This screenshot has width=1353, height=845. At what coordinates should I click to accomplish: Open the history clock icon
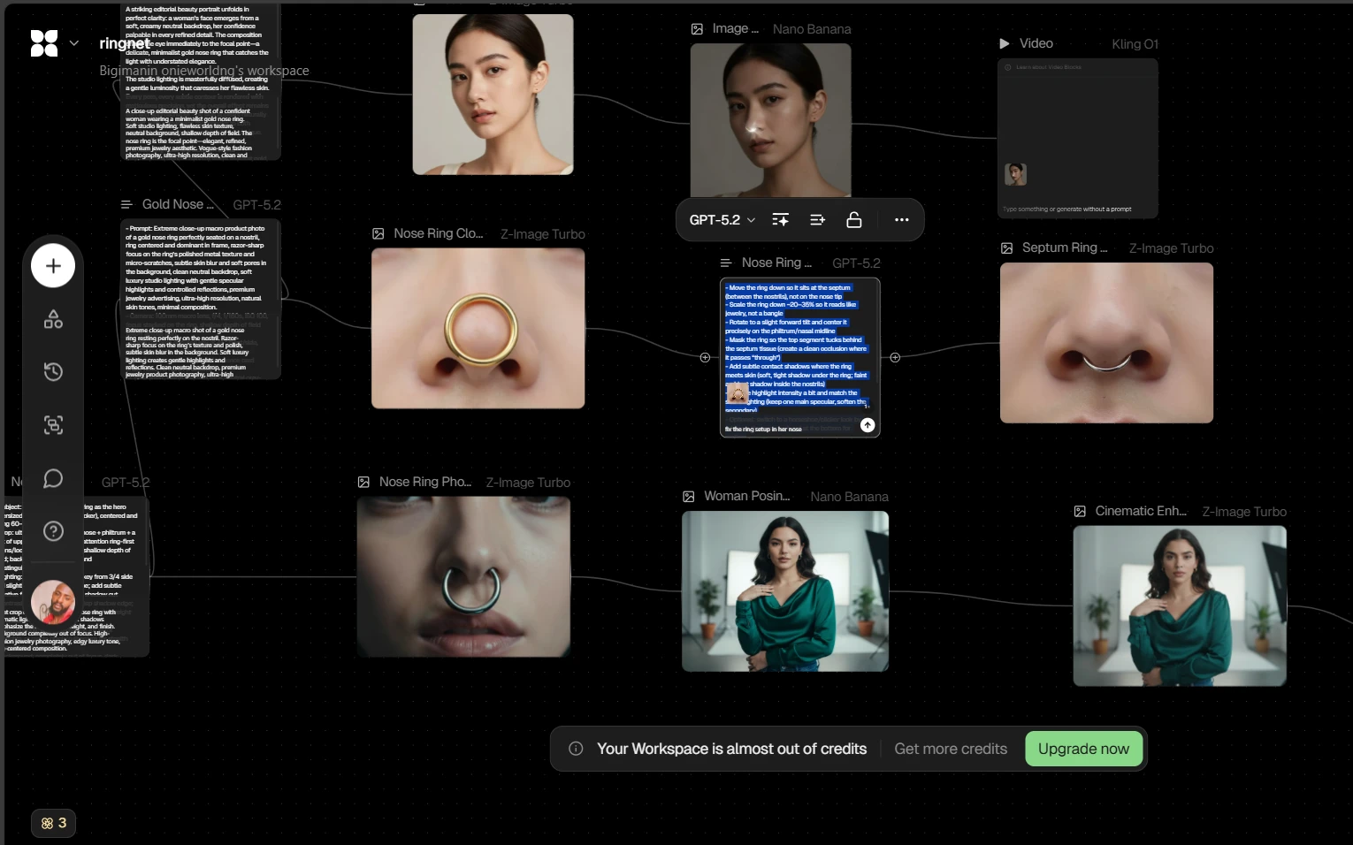[x=53, y=372]
